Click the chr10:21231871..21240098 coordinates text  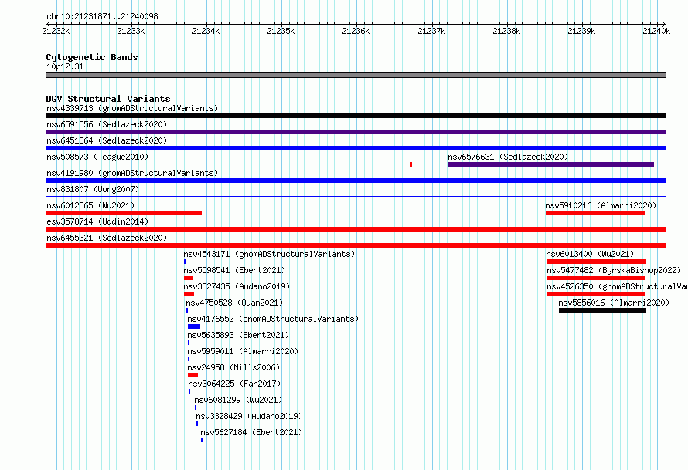point(102,16)
